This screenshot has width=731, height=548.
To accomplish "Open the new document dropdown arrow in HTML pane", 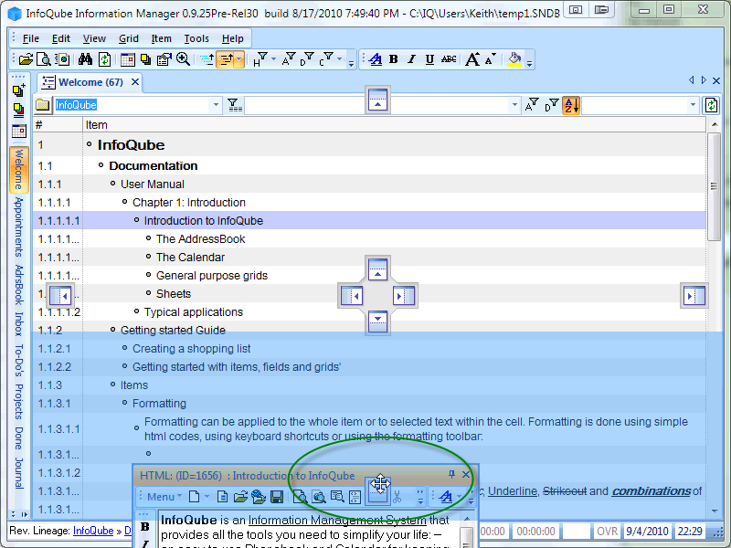I will [x=207, y=497].
